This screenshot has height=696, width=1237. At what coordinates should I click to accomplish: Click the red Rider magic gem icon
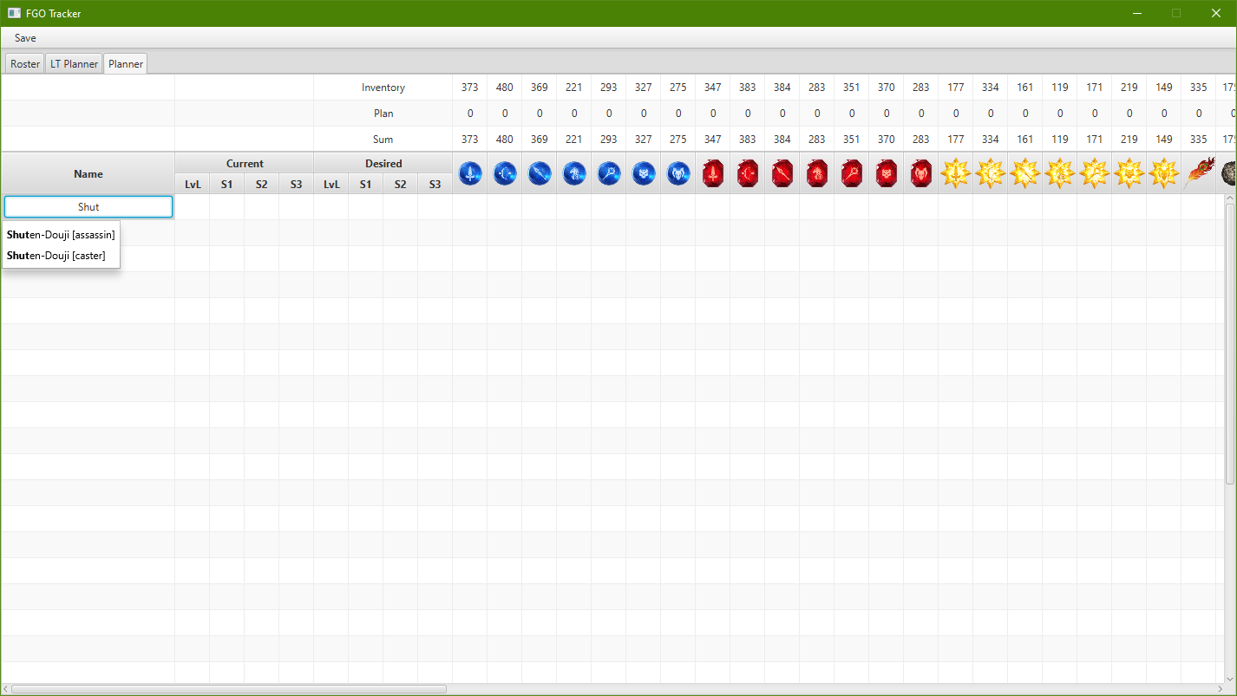tap(817, 173)
